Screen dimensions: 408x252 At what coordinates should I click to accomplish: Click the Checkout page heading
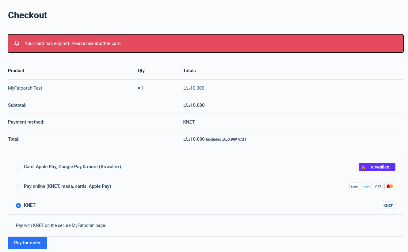[28, 15]
